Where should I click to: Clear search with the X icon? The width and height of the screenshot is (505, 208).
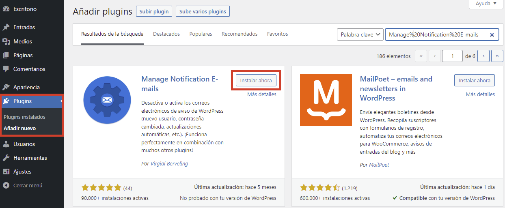coord(492,35)
